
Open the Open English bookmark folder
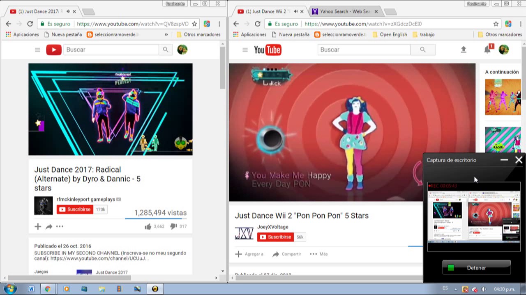point(389,34)
